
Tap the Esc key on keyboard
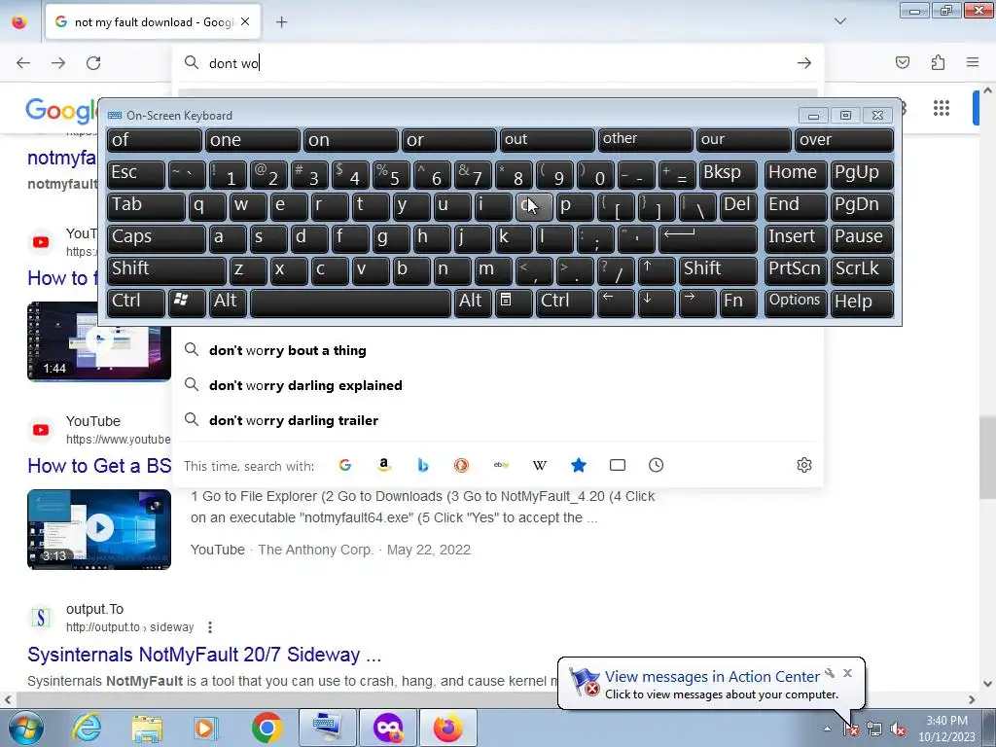pos(136,173)
